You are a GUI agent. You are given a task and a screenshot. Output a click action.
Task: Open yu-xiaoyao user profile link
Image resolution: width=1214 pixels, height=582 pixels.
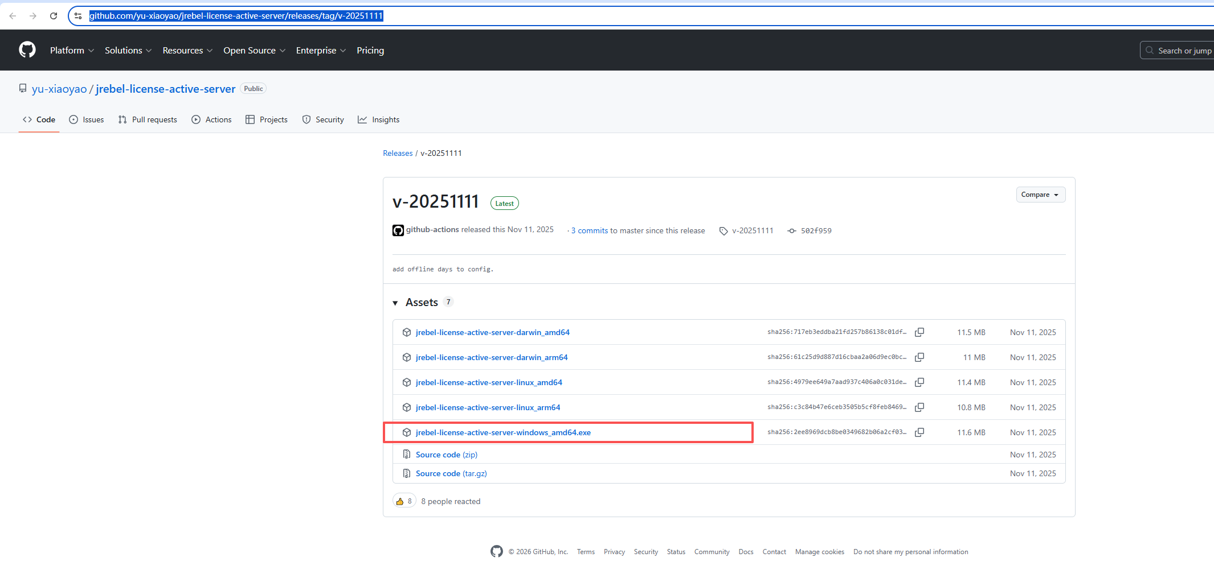59,89
